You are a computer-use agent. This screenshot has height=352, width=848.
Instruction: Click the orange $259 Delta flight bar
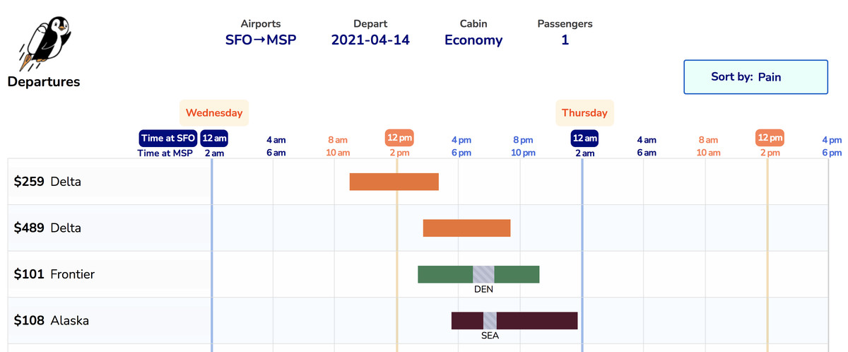coord(394,182)
